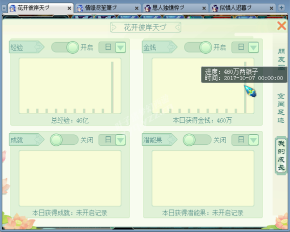Click the tallest bar in 经验 chart
This screenshot has height=232, width=290.
pos(112,87)
